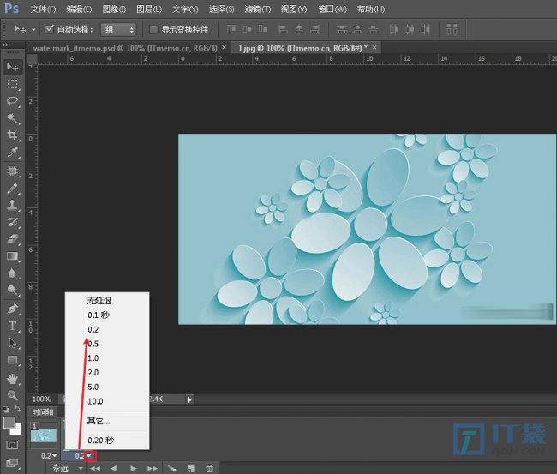Screen dimensions: 557x474
Task: Duplicate selected frame button
Action: 191,468
